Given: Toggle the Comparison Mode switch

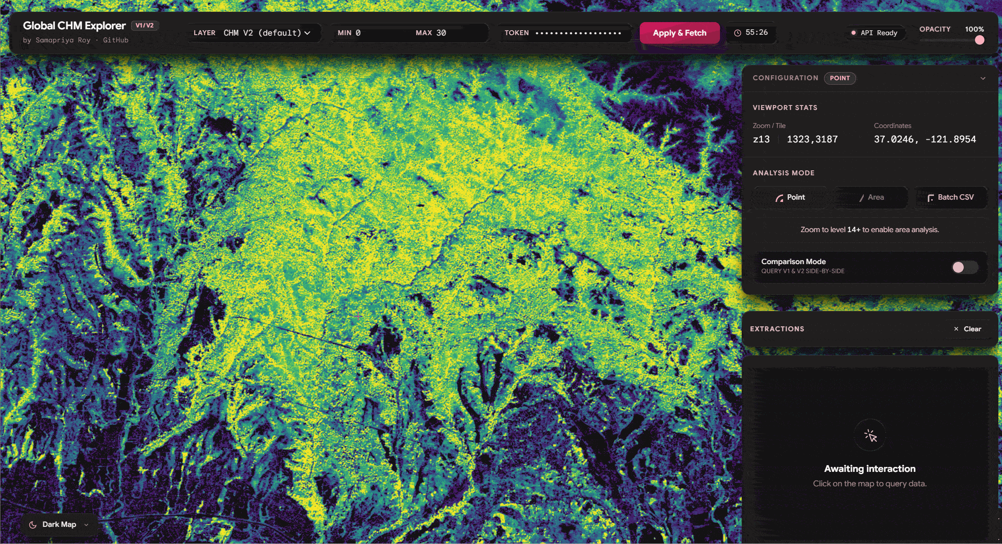Looking at the screenshot, I should pos(964,267).
